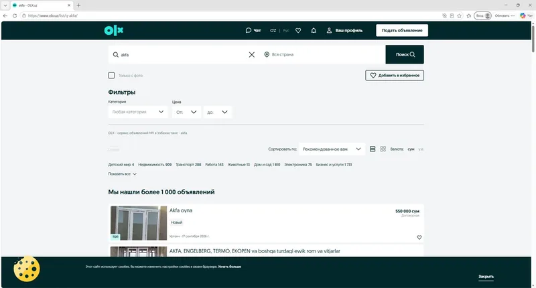Filter by Животные 13
The image size is (536, 288).
tap(239, 165)
